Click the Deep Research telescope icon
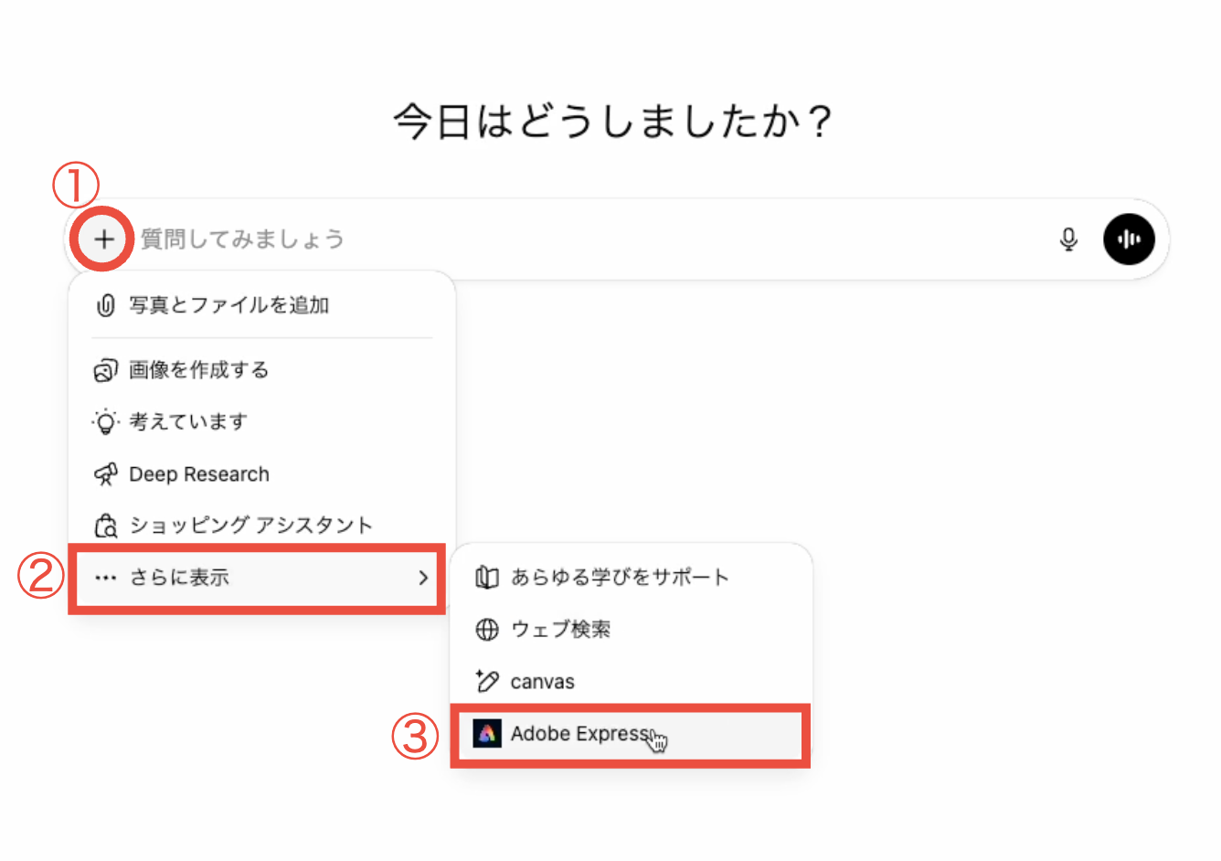Screen dimensions: 1221x861 pos(106,474)
